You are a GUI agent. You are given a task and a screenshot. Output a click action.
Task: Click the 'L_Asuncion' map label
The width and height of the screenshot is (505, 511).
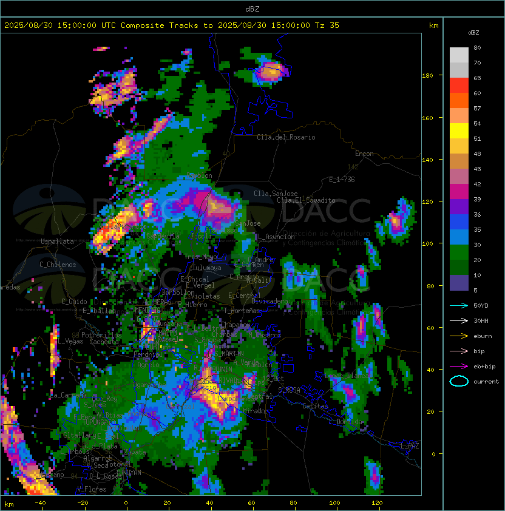tap(276, 237)
